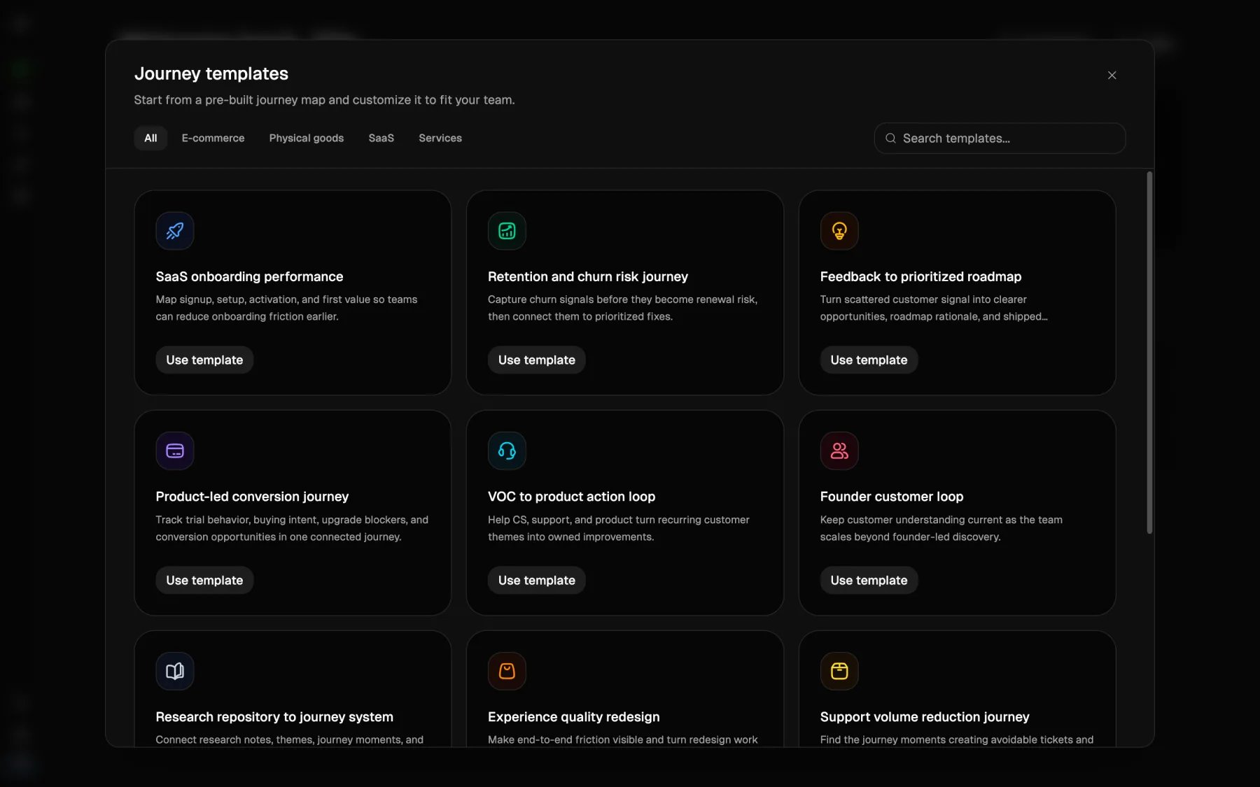Select the All filter tab

pyautogui.click(x=150, y=138)
